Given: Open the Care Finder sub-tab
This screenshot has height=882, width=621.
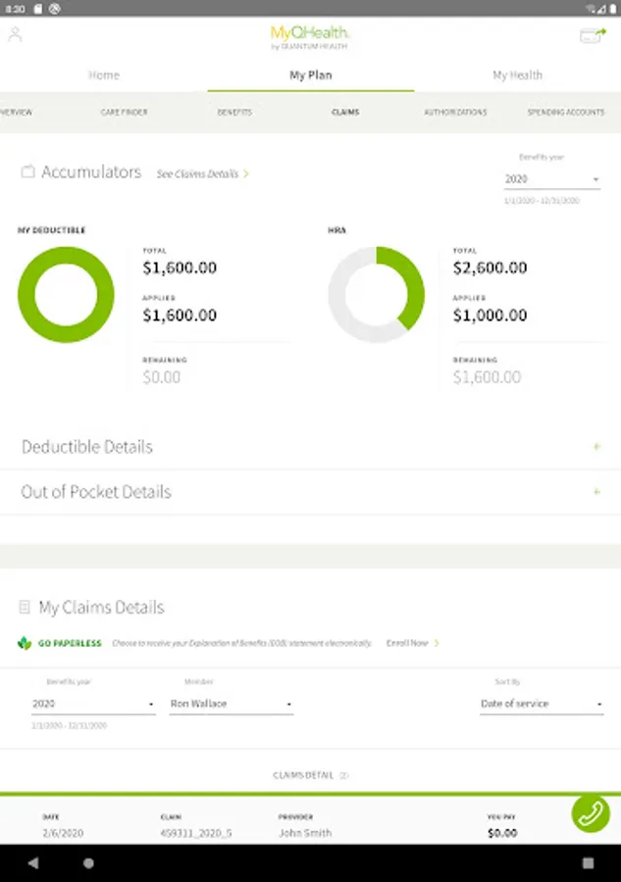Looking at the screenshot, I should 125,113.
